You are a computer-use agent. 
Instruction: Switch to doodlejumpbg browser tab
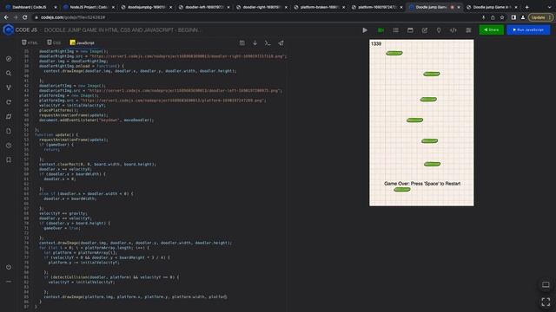point(146,7)
